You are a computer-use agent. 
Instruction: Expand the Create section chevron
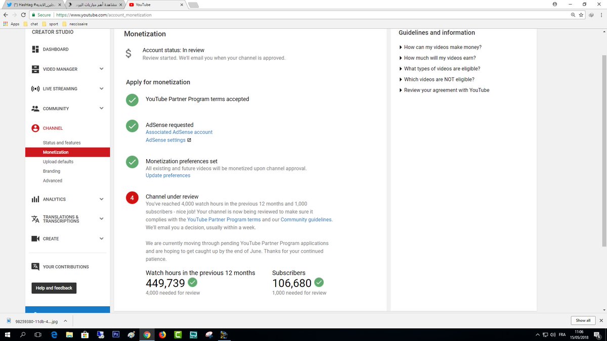(x=101, y=238)
